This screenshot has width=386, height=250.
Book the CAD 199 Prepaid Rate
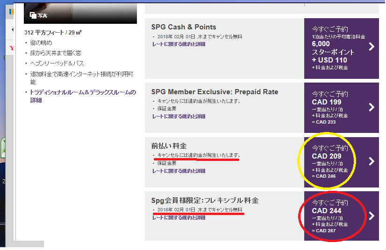[x=342, y=108]
